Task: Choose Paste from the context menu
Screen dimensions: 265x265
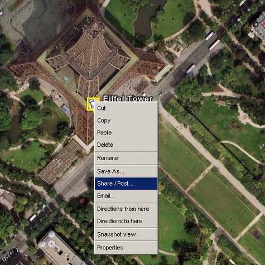Action: click(x=126, y=133)
